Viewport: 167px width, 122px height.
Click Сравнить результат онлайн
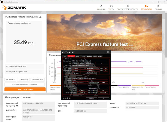(x=25, y=84)
